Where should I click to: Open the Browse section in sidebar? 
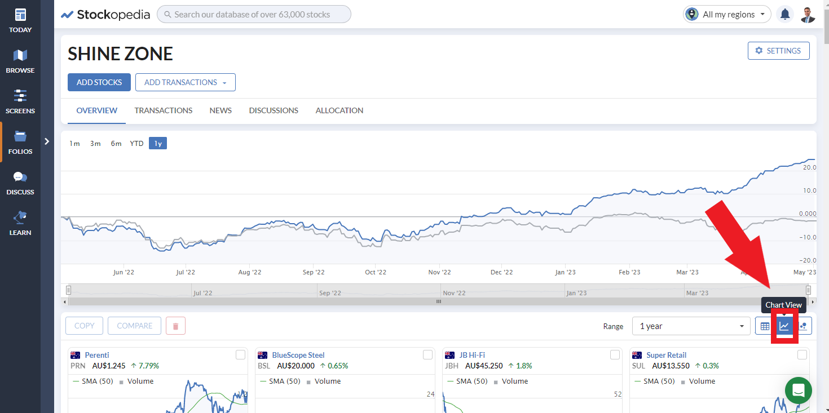(20, 61)
